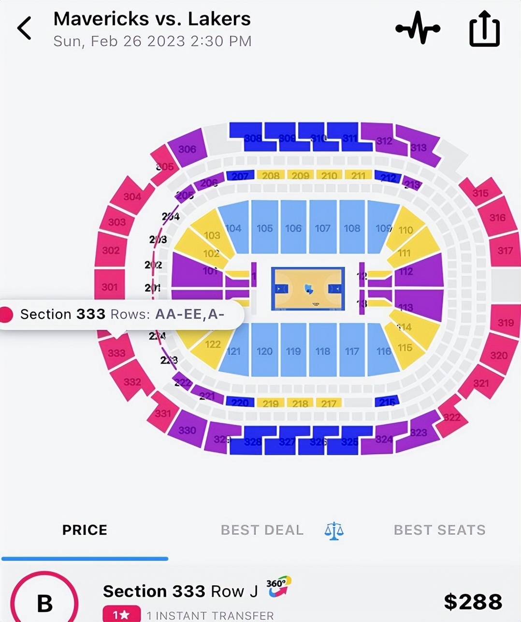Tap the 1-star rating badge
Screen dimensions: 521x622
pyautogui.click(x=121, y=615)
